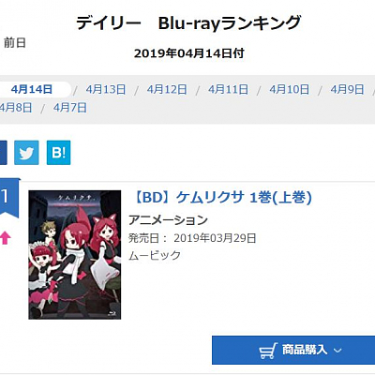
Task: Share on Twitter via the bird icon
Action: point(26,153)
